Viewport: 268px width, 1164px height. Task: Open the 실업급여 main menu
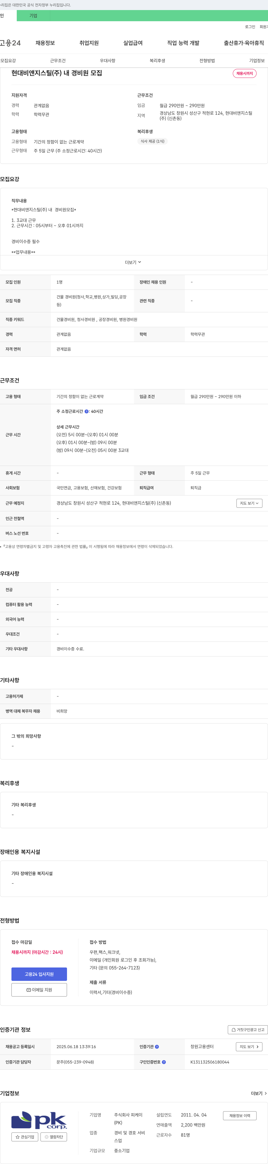(x=133, y=43)
